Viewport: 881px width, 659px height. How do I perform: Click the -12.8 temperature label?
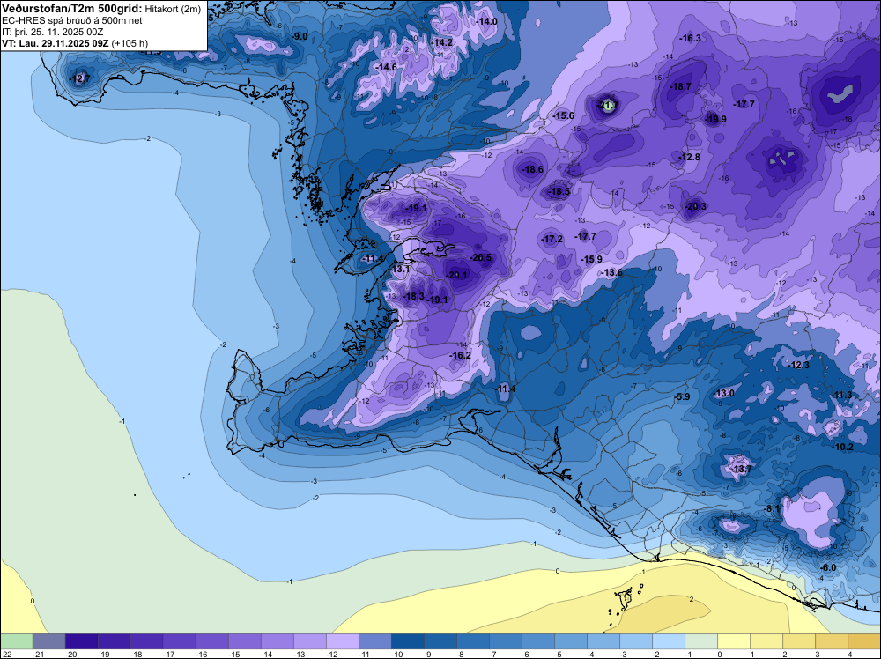coord(690,157)
